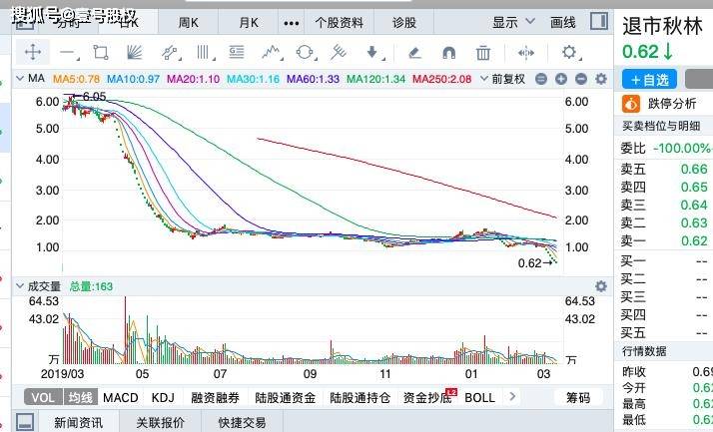This screenshot has width=713, height=432.
Task: Select the pitchfork drawing tool
Action: (339, 53)
